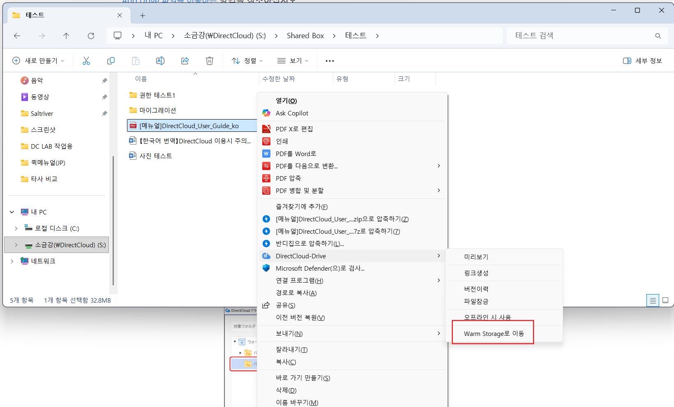
Task: Open the 보기 view dropdown
Action: coord(293,61)
